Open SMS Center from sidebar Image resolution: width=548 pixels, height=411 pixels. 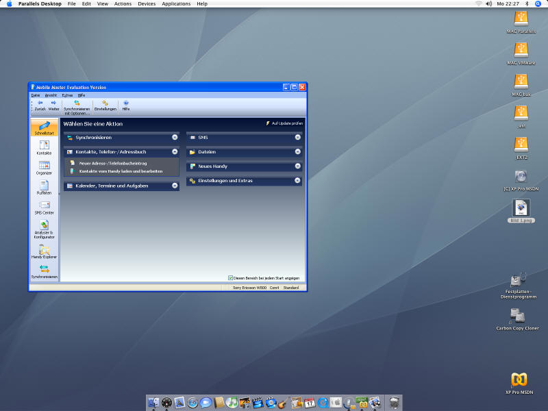(44, 207)
